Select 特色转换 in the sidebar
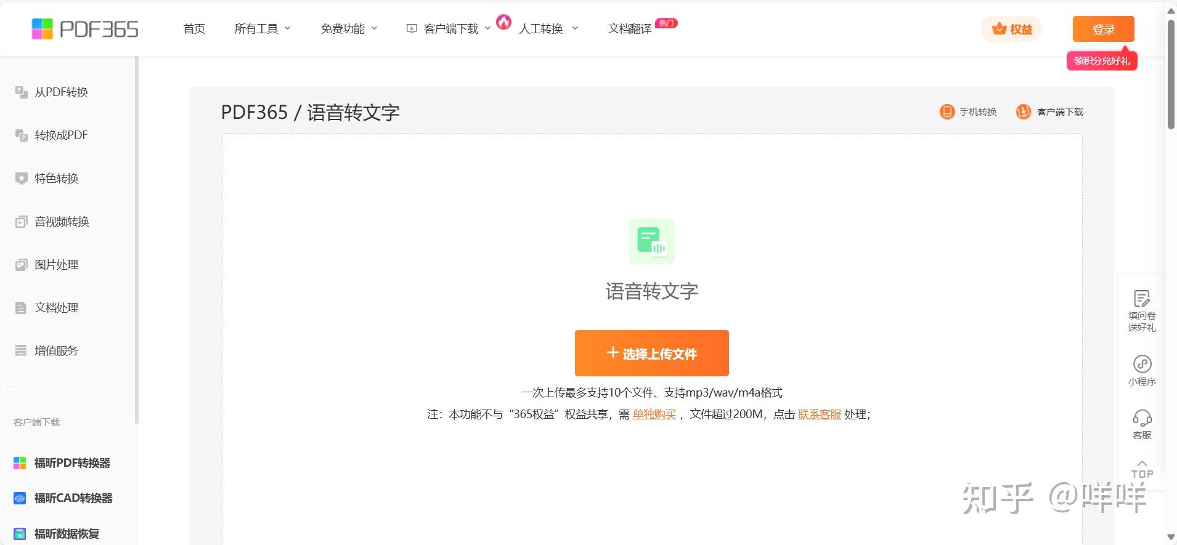The image size is (1177, 545). (x=57, y=179)
